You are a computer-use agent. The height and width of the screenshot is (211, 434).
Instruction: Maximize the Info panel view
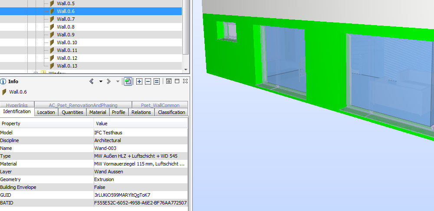pos(177,81)
